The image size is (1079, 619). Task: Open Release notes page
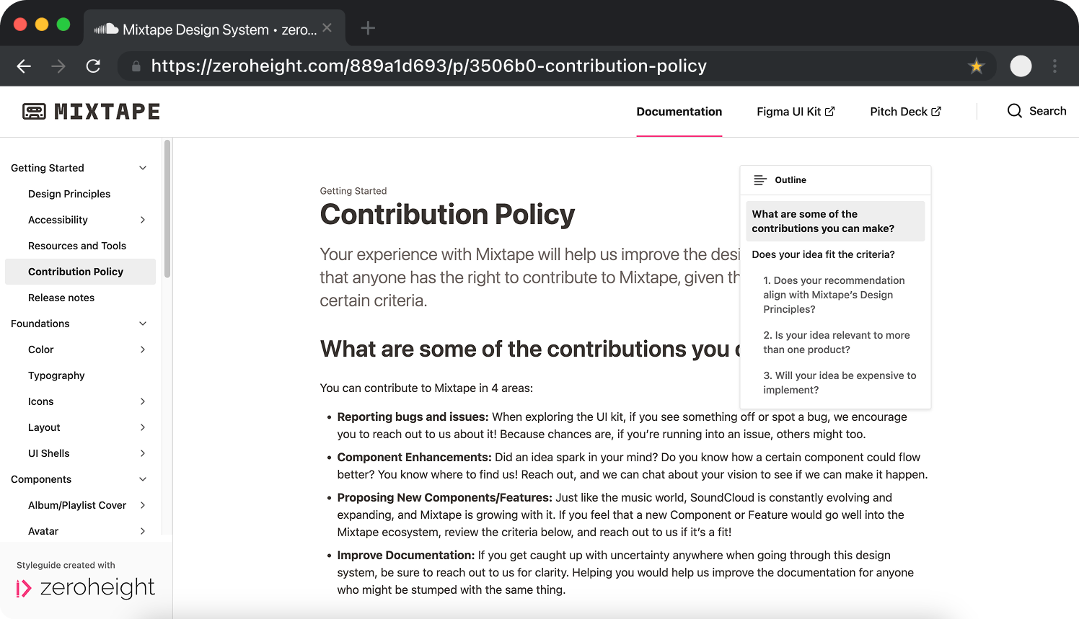[x=61, y=298]
